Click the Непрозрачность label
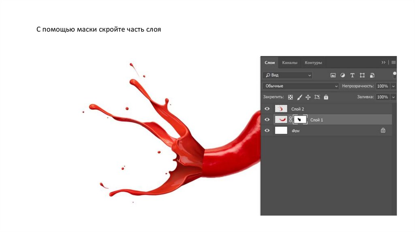415x232 pixels. pyautogui.click(x=358, y=86)
